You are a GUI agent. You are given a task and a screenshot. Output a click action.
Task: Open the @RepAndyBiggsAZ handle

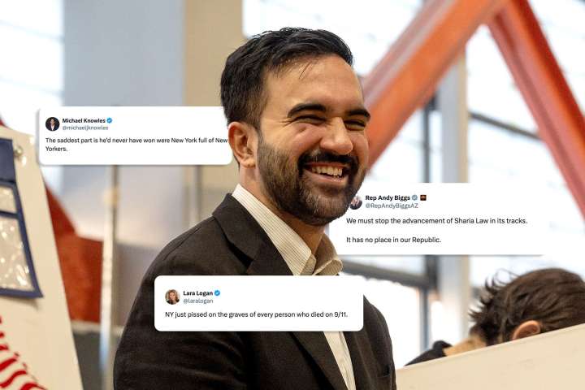(x=392, y=206)
